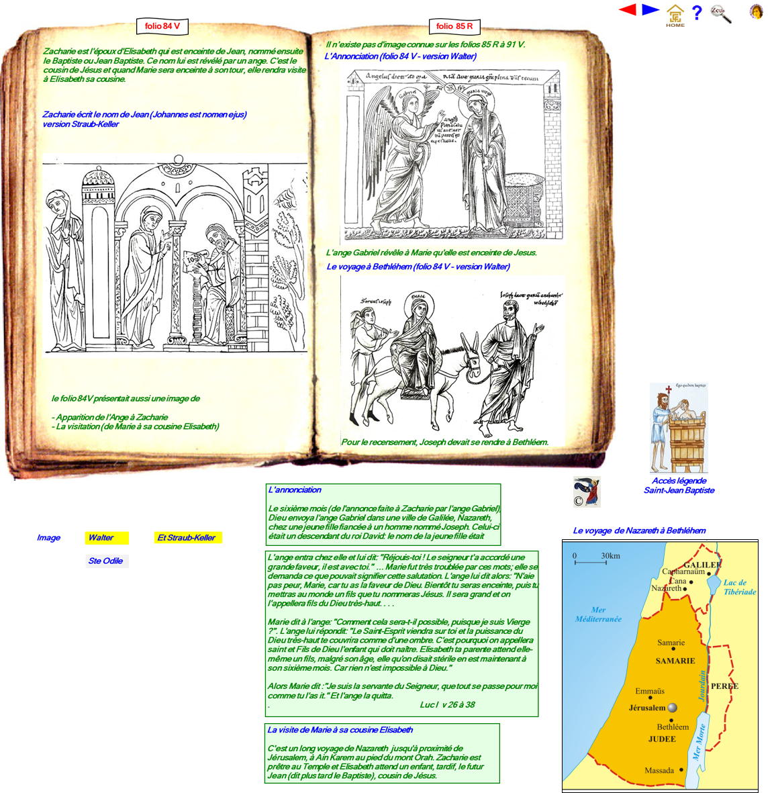Screen dimensions: 776x793
Task: Click 'Apparition de l'Ange à Zacharie' line
Action: point(109,417)
